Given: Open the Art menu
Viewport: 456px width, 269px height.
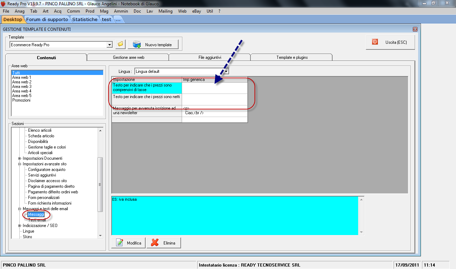Looking at the screenshot, I should click(46, 11).
